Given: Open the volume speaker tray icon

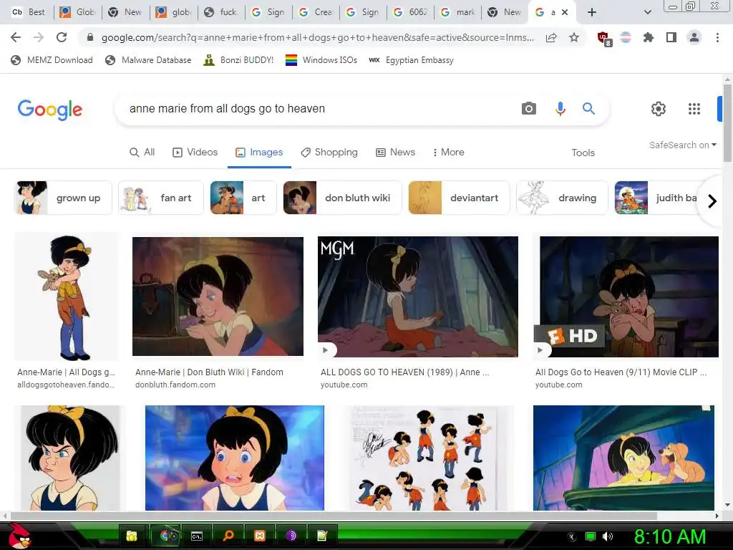Looking at the screenshot, I should [607, 536].
